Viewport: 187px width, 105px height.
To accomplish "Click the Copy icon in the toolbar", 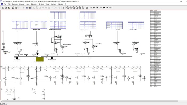I will click(x=27, y=8).
